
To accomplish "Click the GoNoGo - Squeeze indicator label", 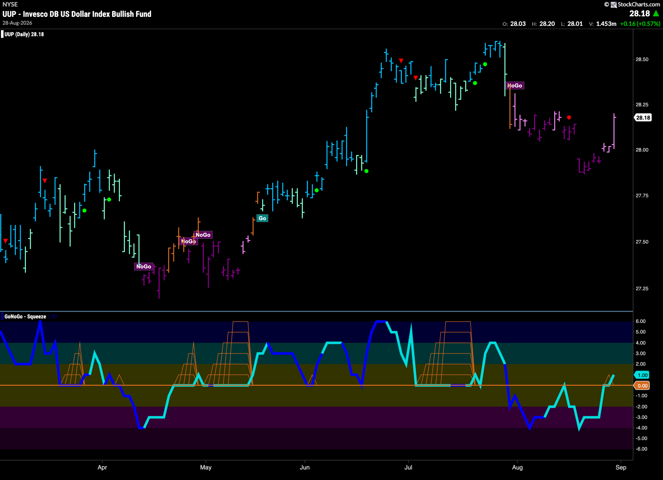I will pos(25,316).
